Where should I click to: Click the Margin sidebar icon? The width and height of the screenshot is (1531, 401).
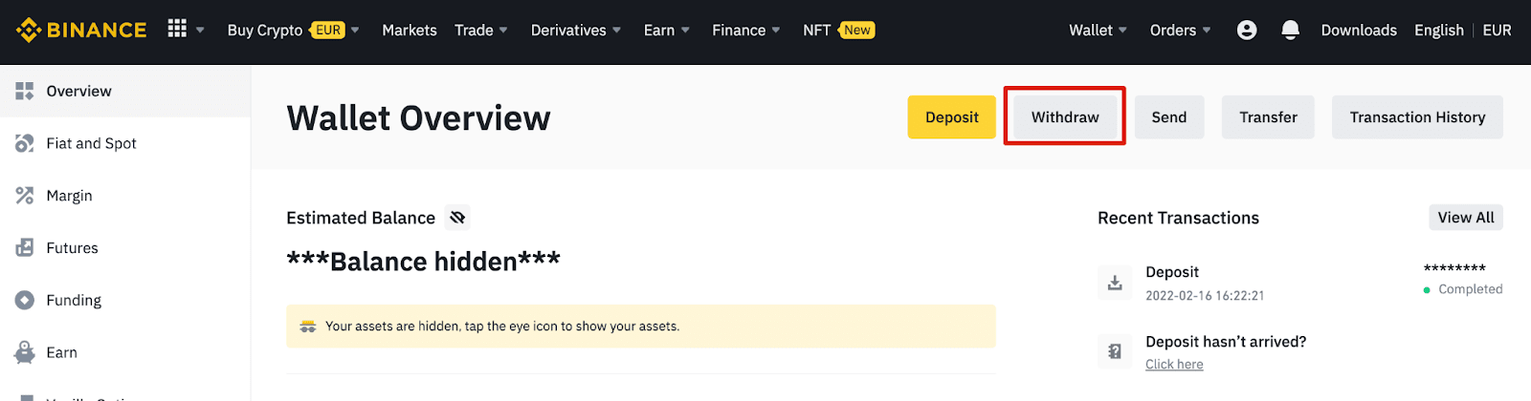[25, 196]
